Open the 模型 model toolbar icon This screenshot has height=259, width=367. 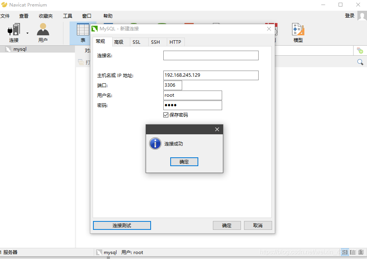pyautogui.click(x=298, y=33)
